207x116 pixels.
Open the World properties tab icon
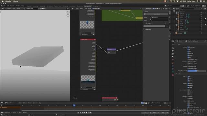tap(173, 59)
